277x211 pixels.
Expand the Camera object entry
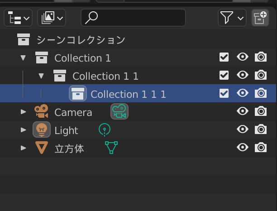[24, 112]
